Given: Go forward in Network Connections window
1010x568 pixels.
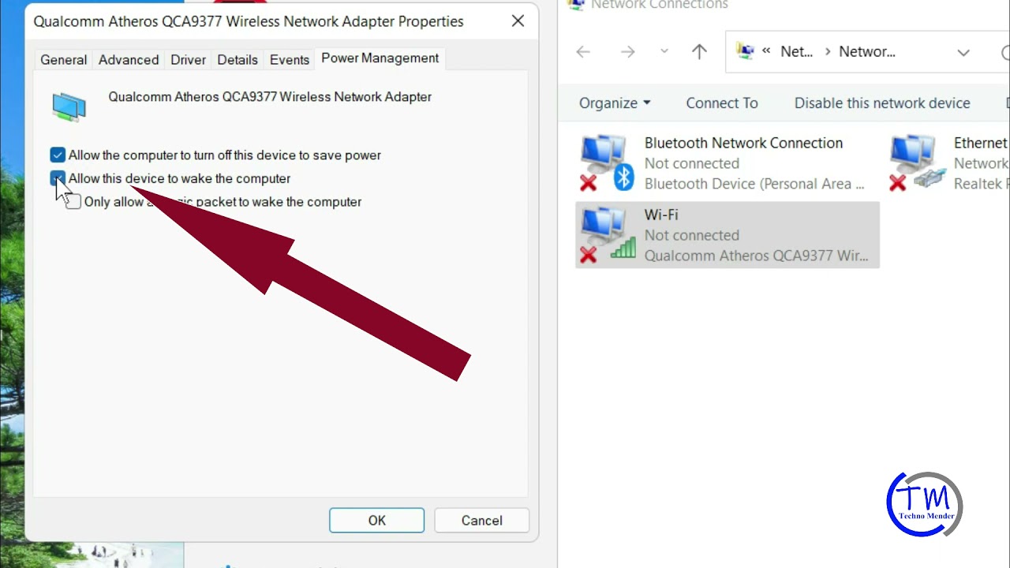Looking at the screenshot, I should click(x=628, y=52).
